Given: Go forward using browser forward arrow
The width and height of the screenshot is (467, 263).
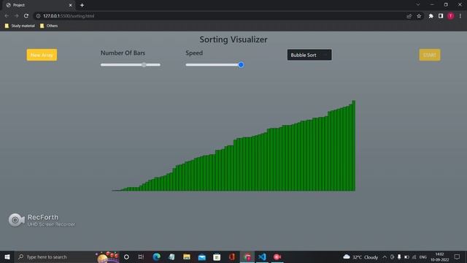Looking at the screenshot, I should click(x=16, y=16).
